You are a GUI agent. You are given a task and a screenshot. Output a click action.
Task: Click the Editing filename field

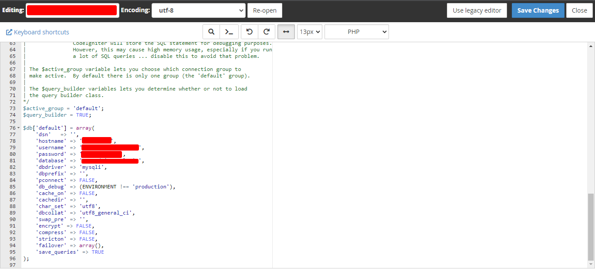[x=72, y=10]
